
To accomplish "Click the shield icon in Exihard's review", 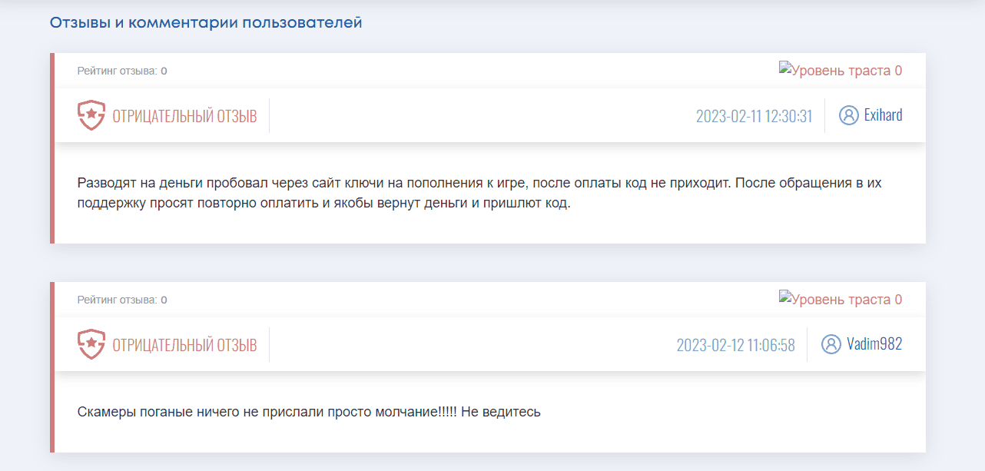I will coord(91,115).
